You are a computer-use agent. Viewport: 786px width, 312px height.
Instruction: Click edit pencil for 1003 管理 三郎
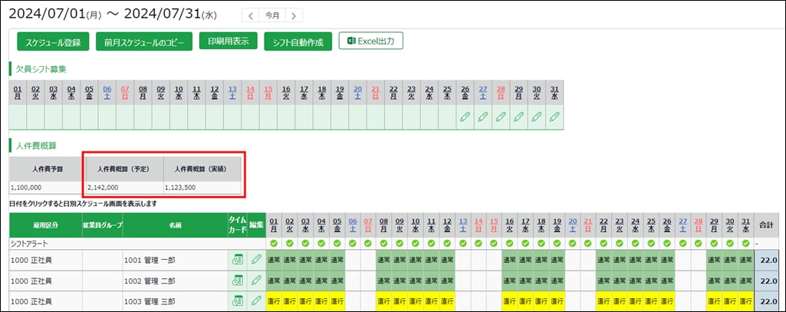[256, 302]
